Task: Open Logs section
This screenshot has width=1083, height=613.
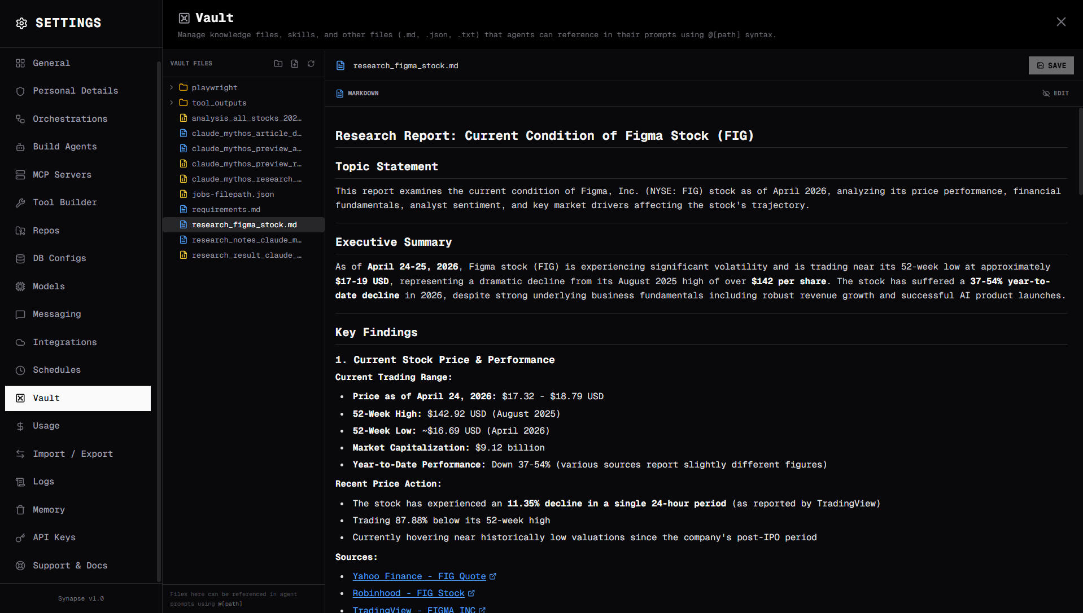Action: tap(78, 482)
